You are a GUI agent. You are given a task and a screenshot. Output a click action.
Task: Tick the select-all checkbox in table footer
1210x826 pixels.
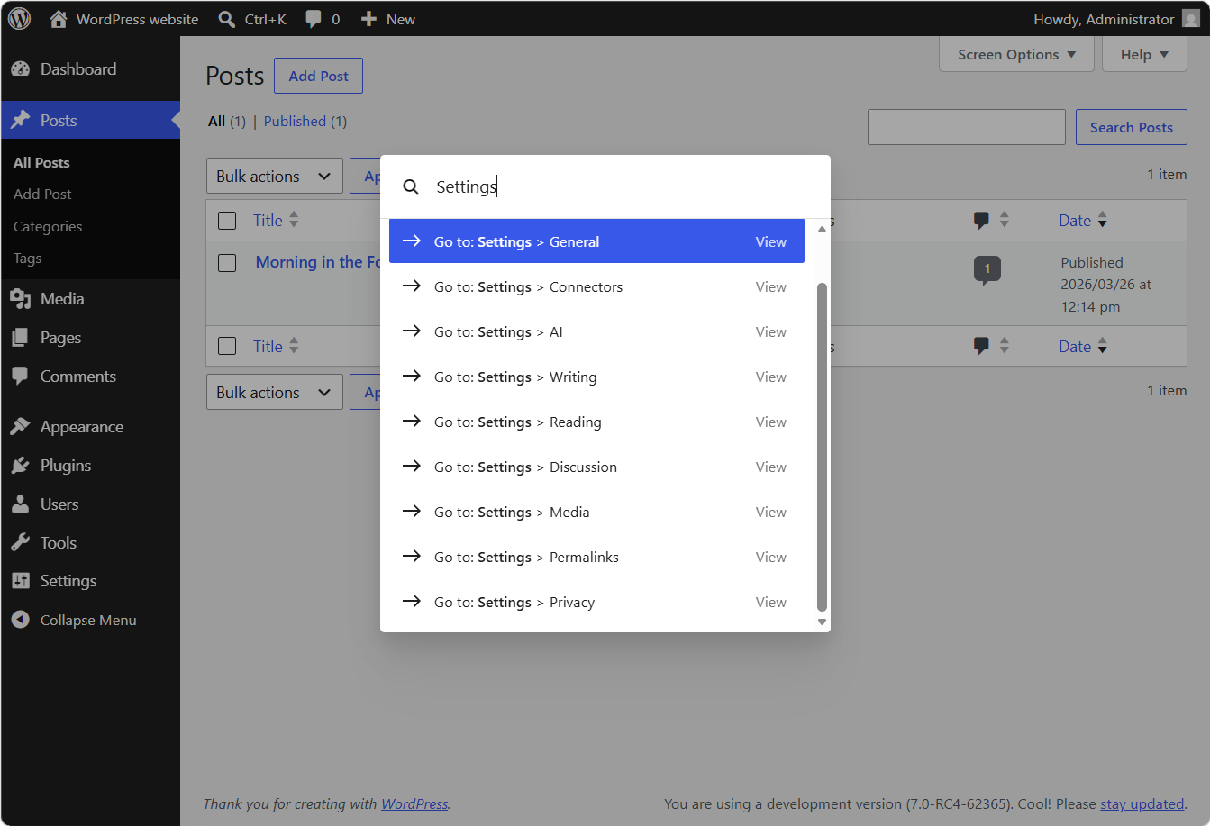(x=227, y=346)
